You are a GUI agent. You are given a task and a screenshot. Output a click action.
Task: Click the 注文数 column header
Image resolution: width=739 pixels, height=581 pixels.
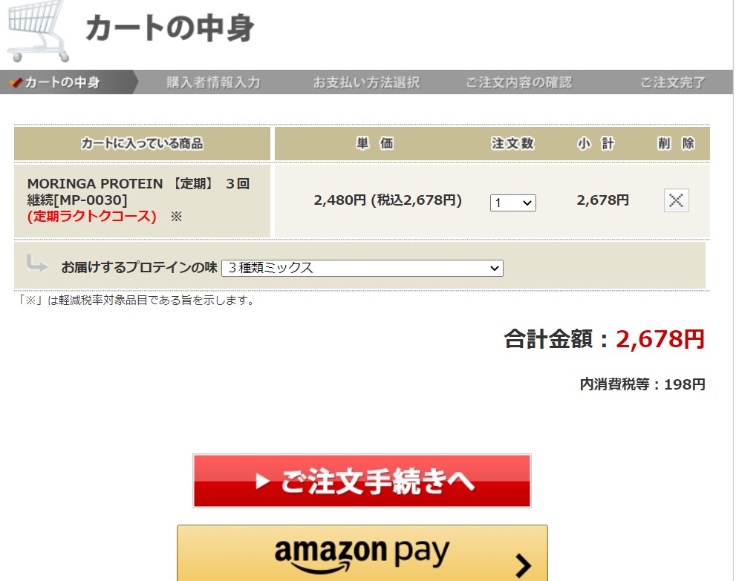click(x=512, y=143)
